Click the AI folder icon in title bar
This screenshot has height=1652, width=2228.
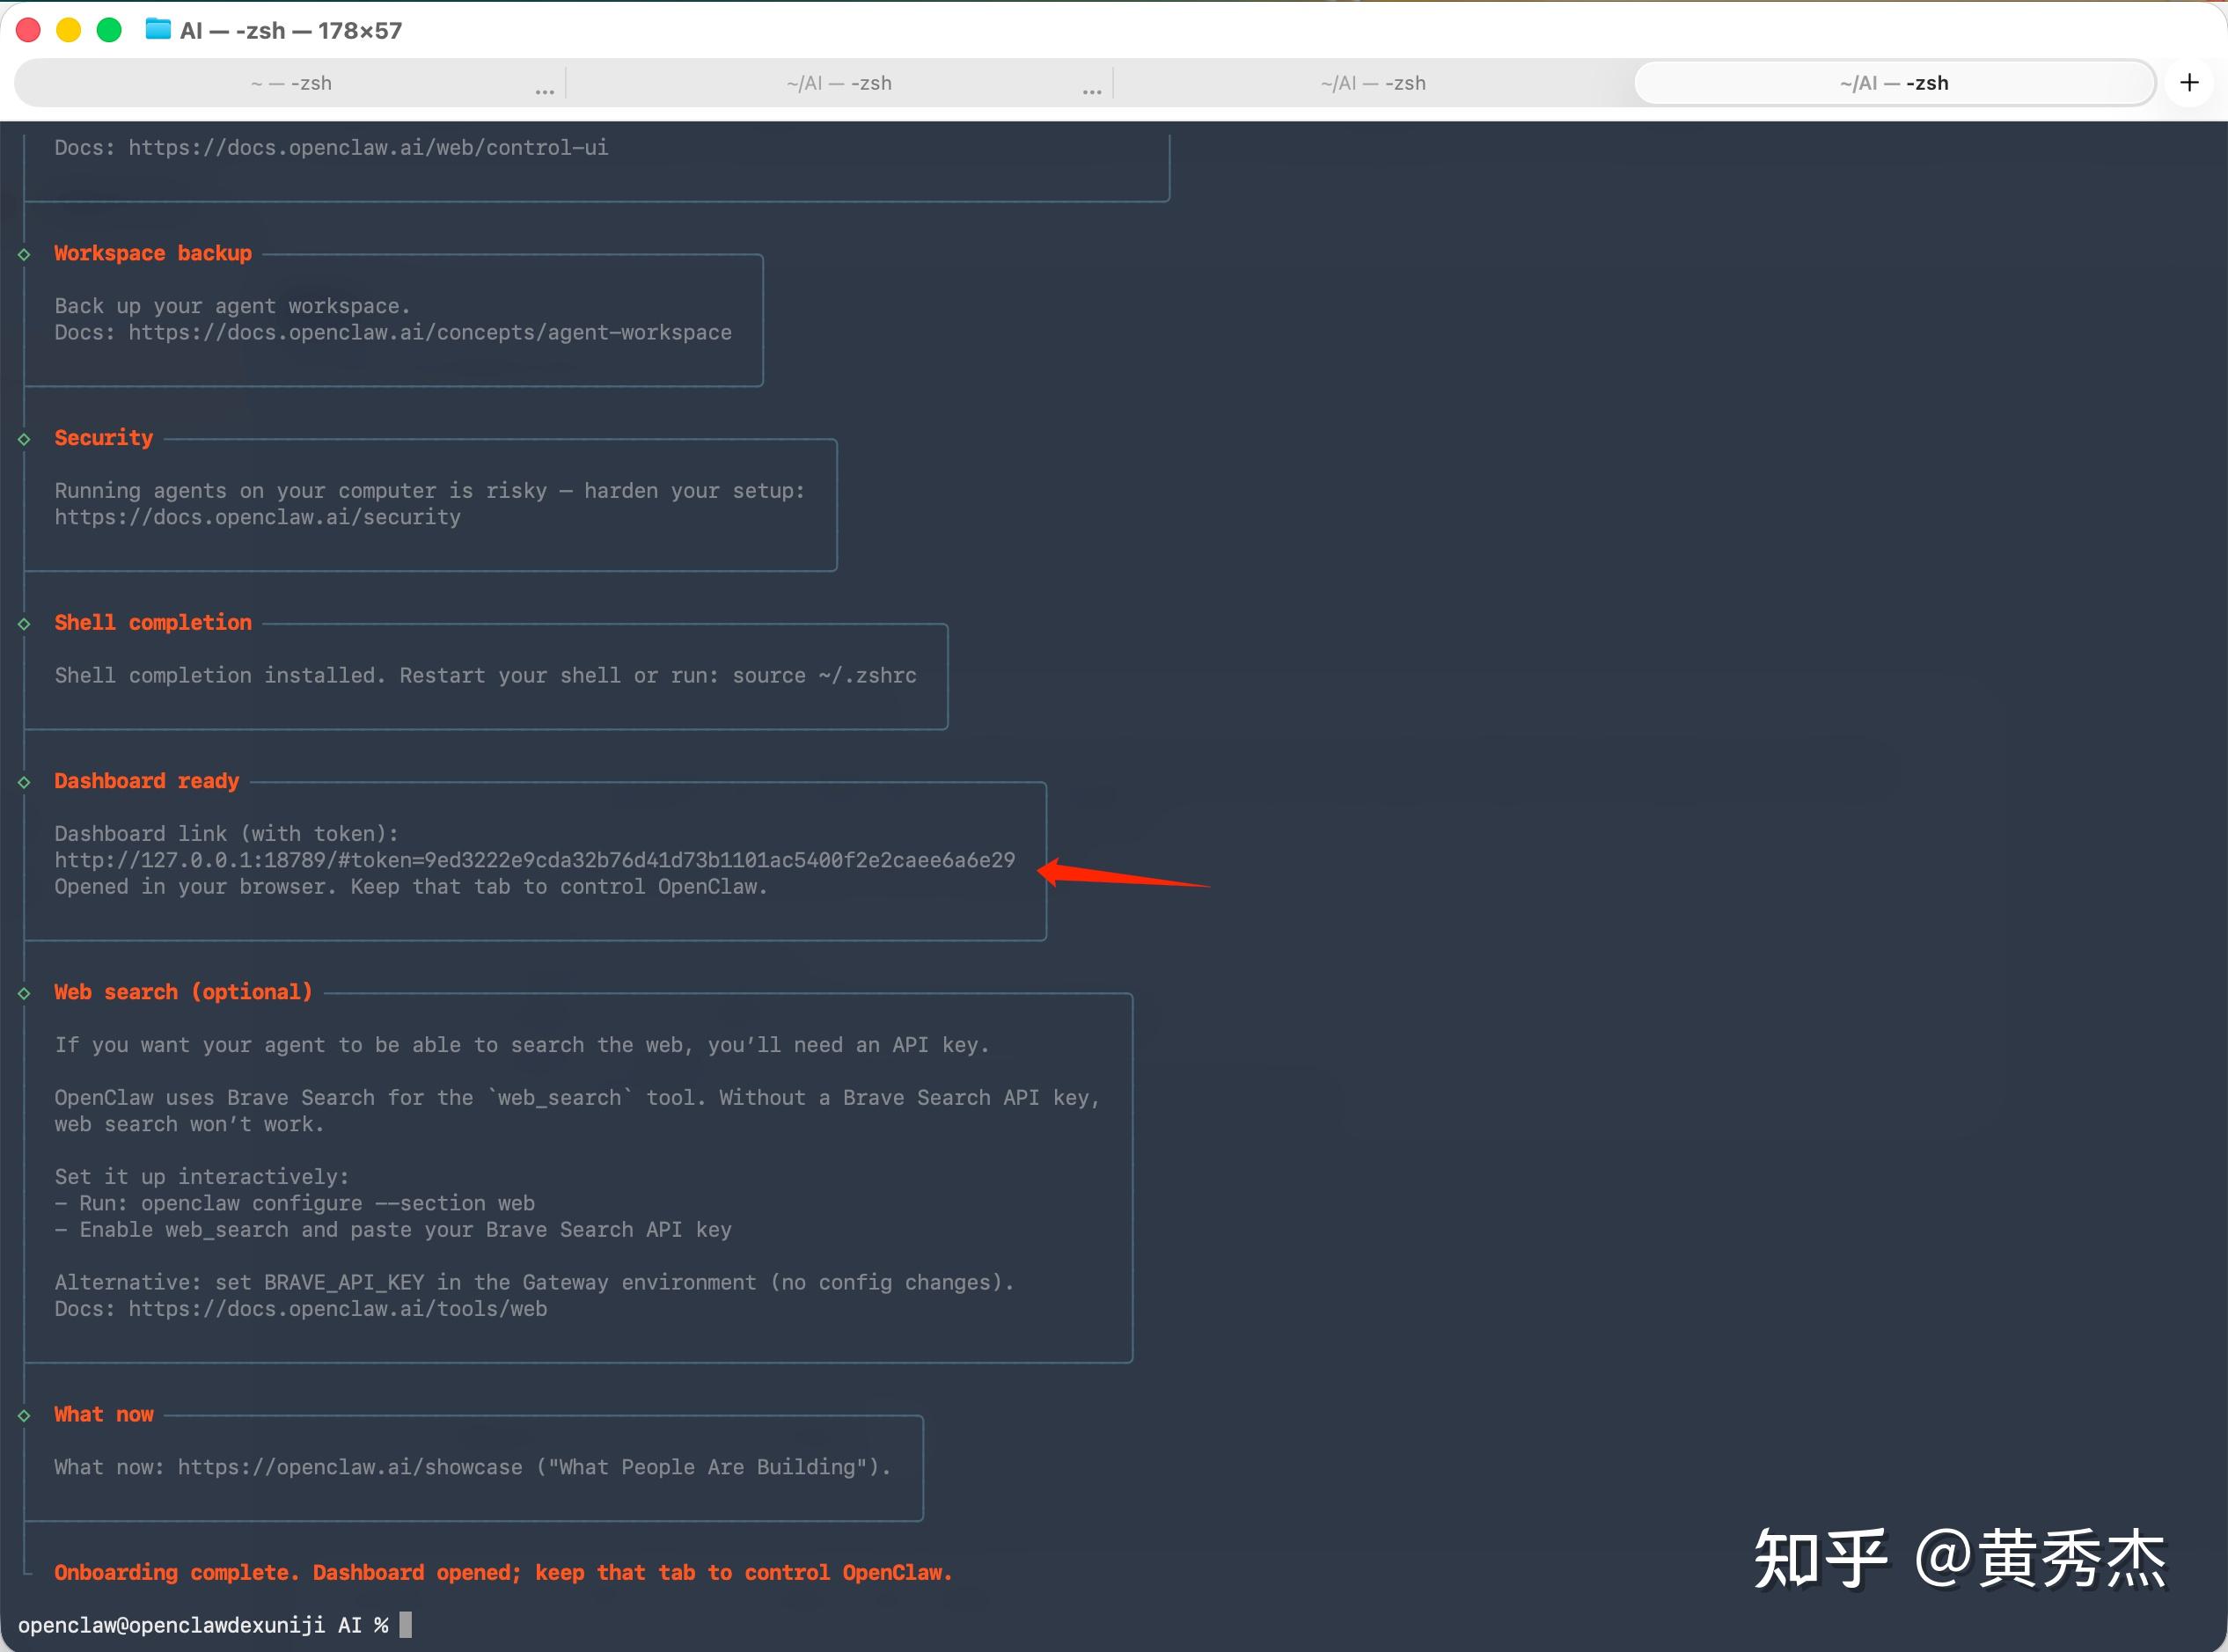(158, 30)
